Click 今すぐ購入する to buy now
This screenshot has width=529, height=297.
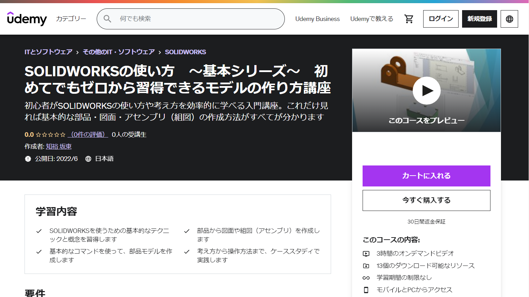click(426, 200)
